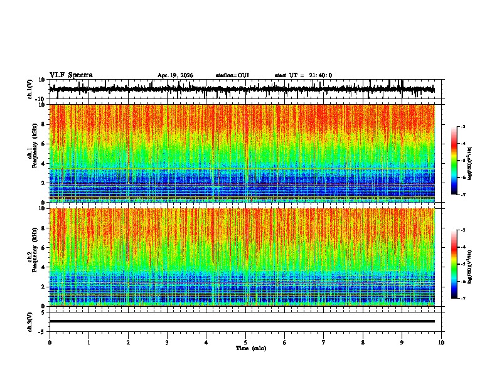Viewport: 497px width, 384px height.
Task: Click the ch.1 color scale bar
Action: (454, 161)
